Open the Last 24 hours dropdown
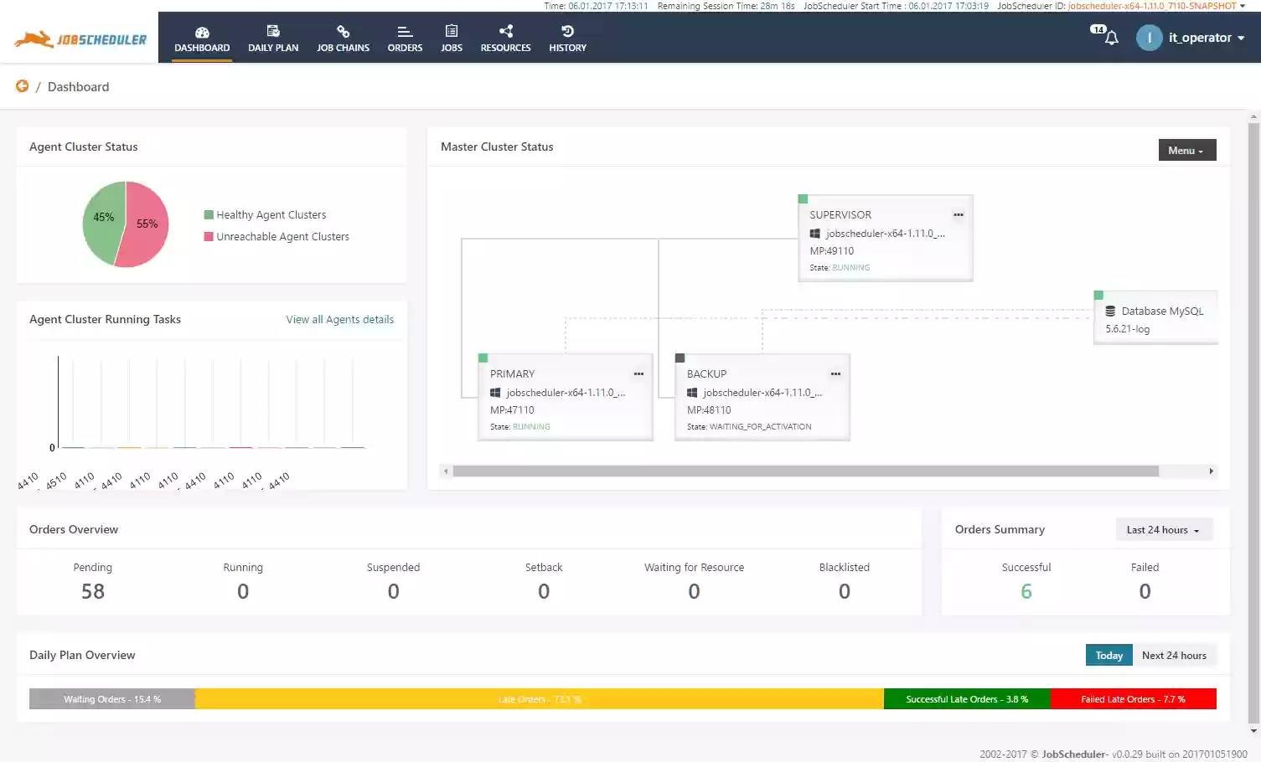This screenshot has width=1261, height=762. pyautogui.click(x=1163, y=529)
